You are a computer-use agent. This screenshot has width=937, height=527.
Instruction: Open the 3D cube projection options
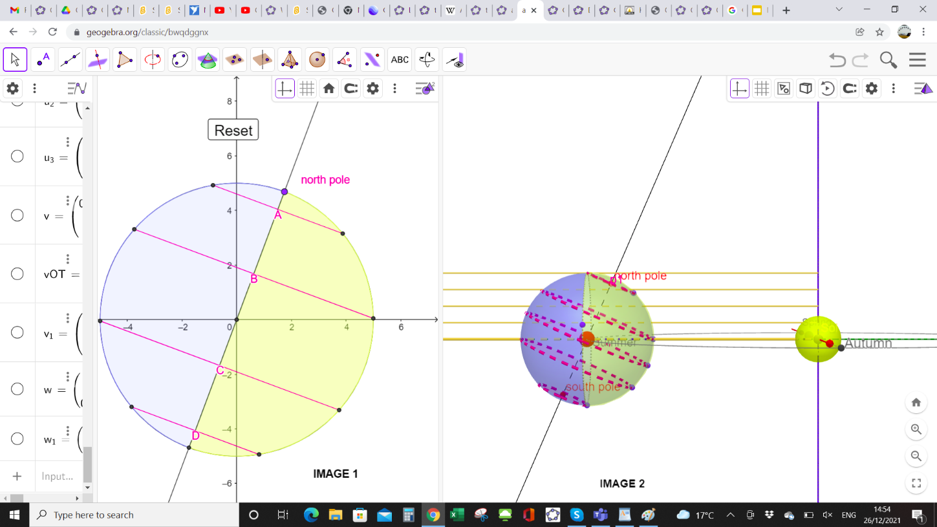coord(806,89)
